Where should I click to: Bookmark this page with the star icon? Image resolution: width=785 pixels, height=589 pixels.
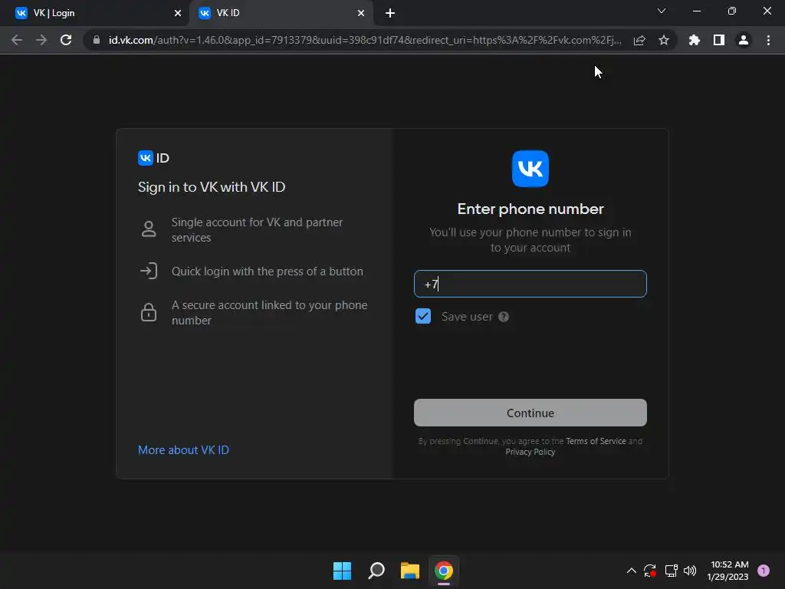tap(664, 40)
